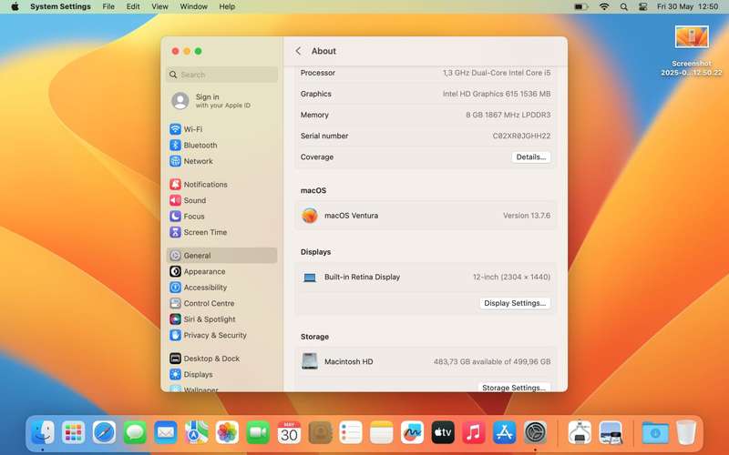Open Apple TV from the Dock
The width and height of the screenshot is (729, 455).
click(443, 433)
